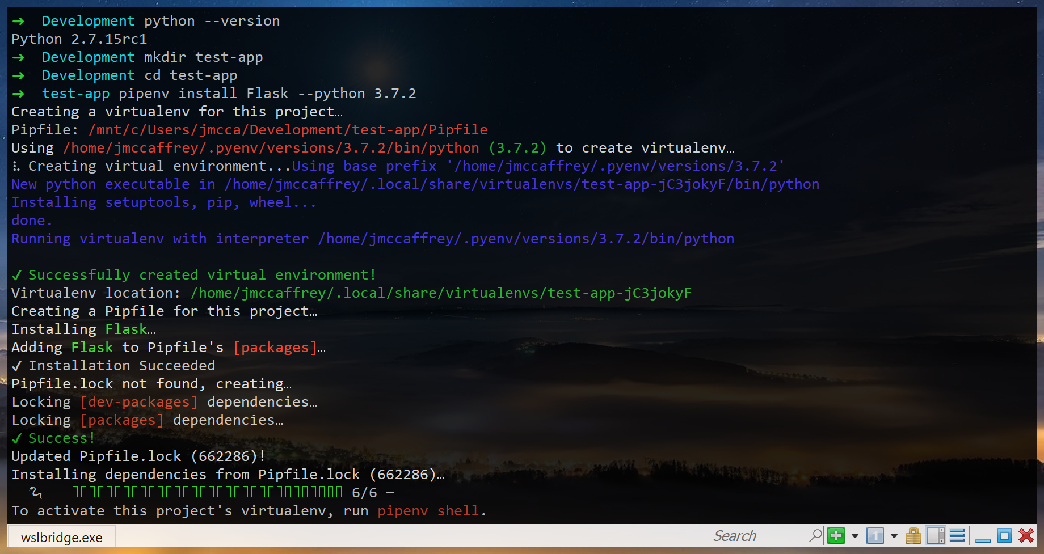Click the yellow arrow prompt before "test-app"

(x=19, y=93)
